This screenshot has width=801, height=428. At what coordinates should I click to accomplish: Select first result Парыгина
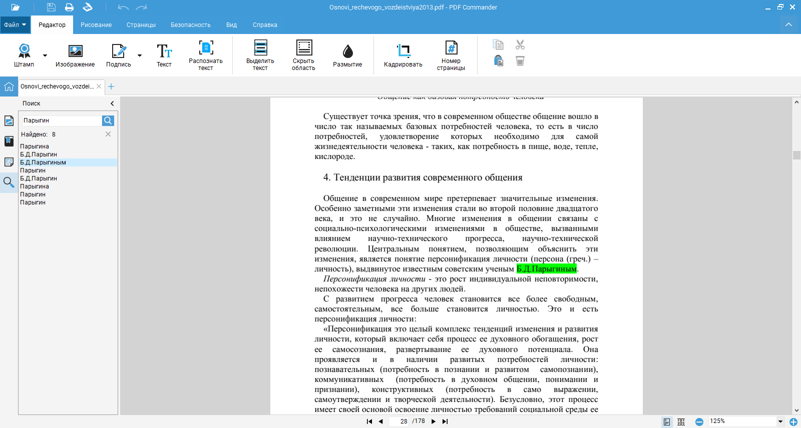point(35,146)
